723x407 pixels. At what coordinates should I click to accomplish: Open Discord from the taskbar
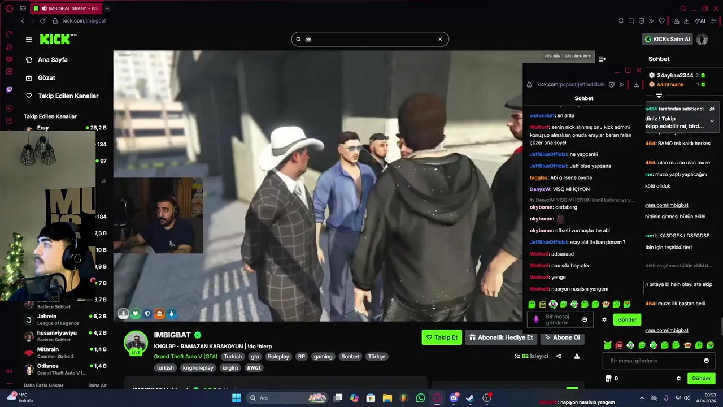(x=454, y=398)
